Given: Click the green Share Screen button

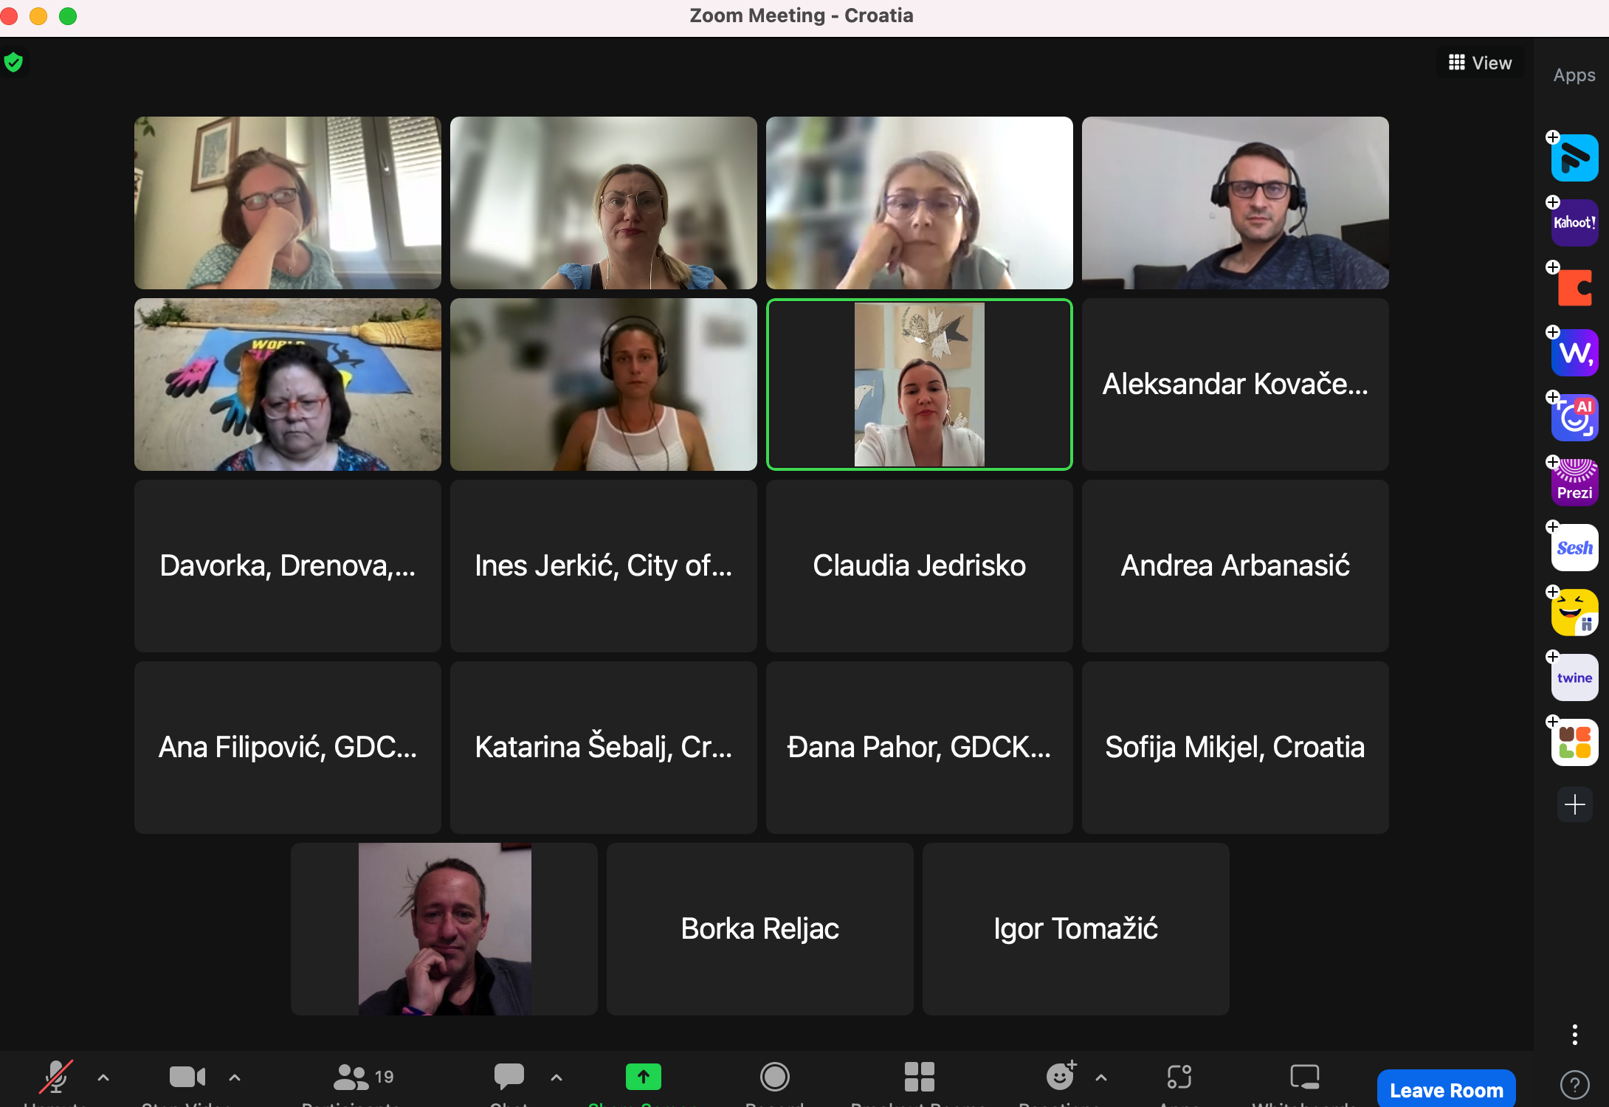Looking at the screenshot, I should [643, 1077].
